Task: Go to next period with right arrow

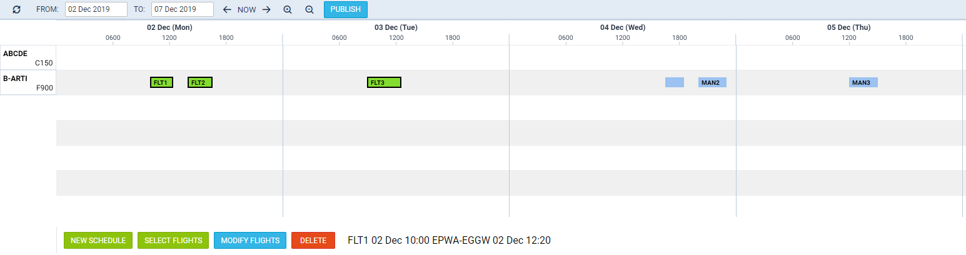Action: click(266, 9)
